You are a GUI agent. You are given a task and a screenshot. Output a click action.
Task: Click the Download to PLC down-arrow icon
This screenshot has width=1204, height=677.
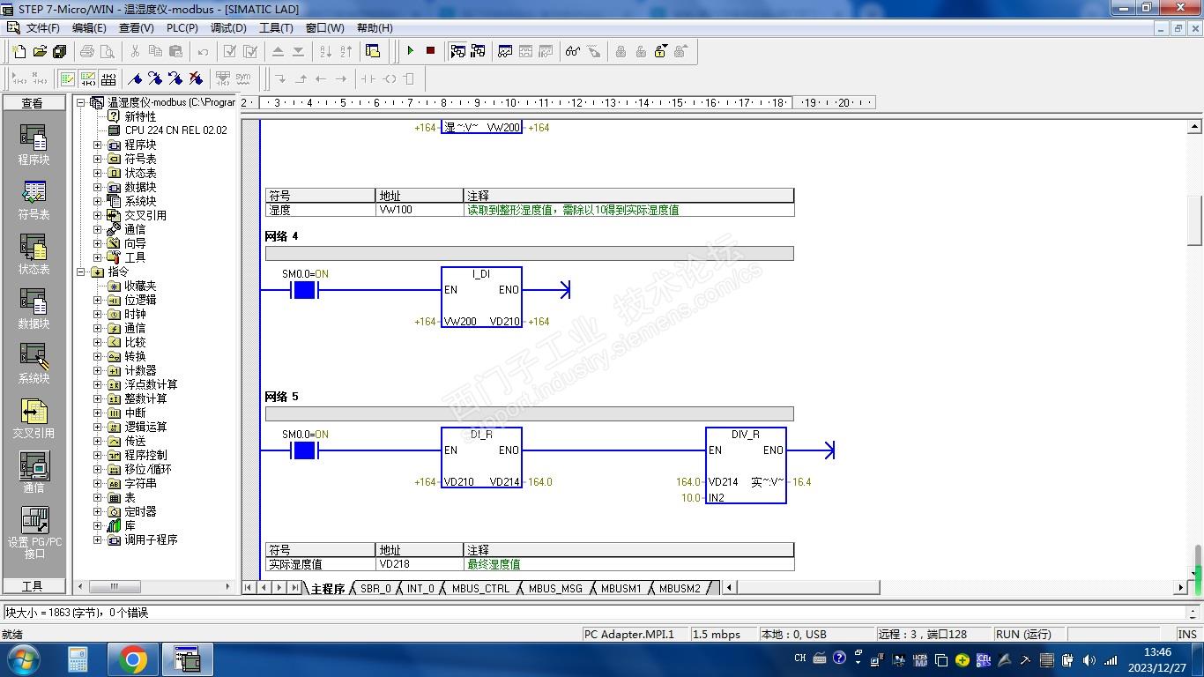[x=298, y=51]
